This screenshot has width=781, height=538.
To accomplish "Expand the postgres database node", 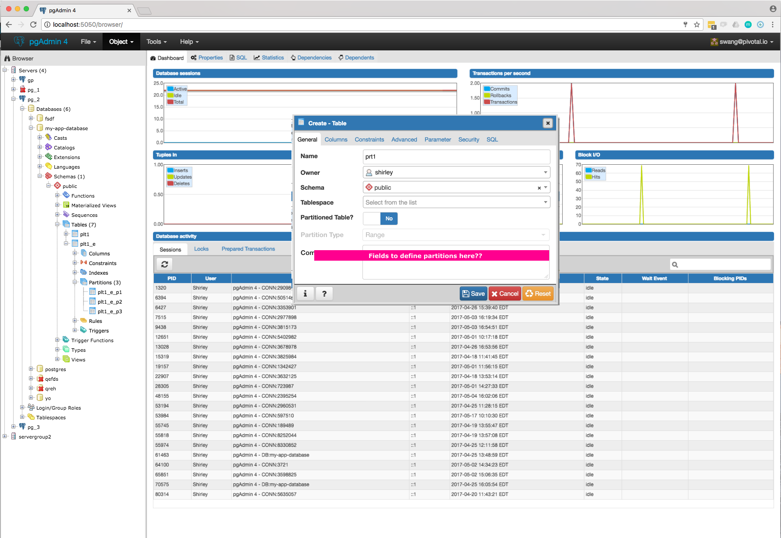I will point(31,369).
